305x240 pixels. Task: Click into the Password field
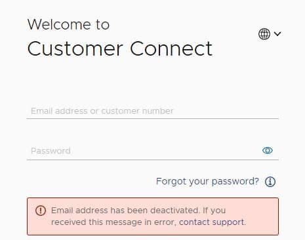coord(153,150)
